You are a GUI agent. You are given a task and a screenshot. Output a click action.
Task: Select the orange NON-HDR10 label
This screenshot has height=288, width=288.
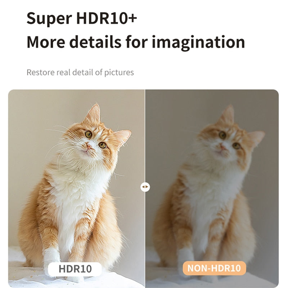tap(214, 268)
